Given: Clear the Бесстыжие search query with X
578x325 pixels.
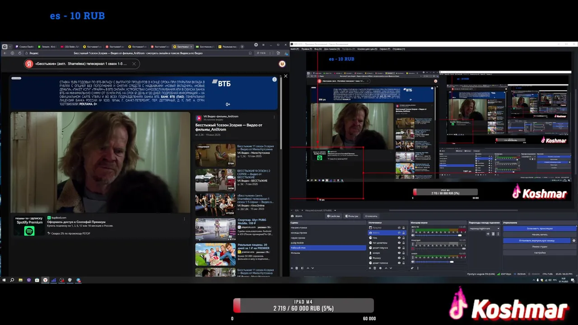Looking at the screenshot, I should (134, 64).
